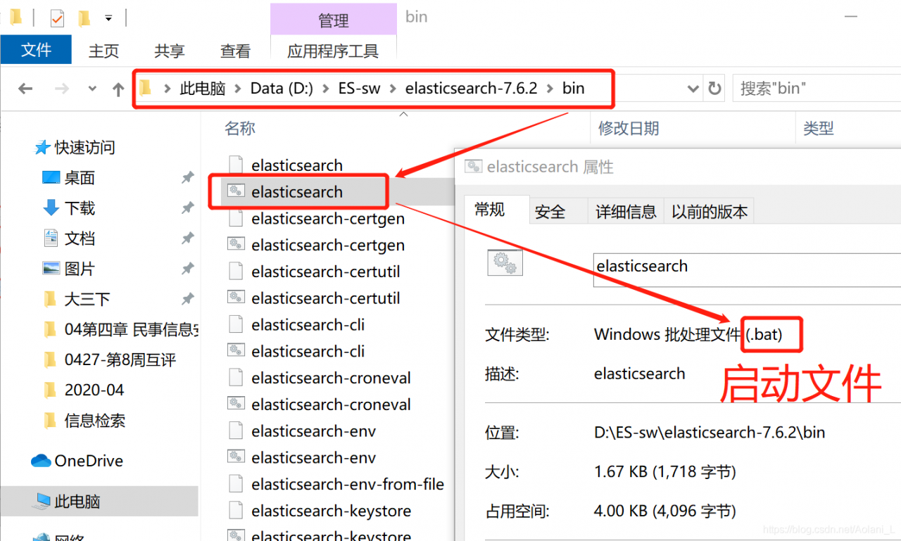Open 桌面 in quick access

[80, 178]
